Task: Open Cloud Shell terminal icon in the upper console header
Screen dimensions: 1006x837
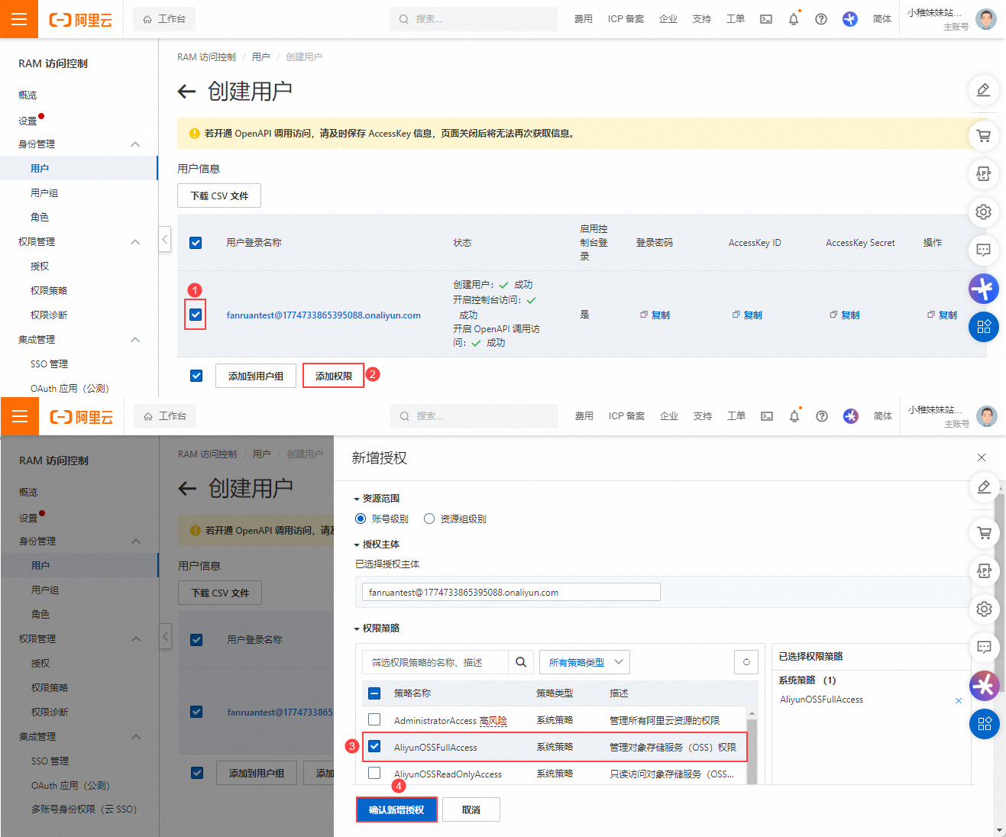Action: (x=766, y=19)
